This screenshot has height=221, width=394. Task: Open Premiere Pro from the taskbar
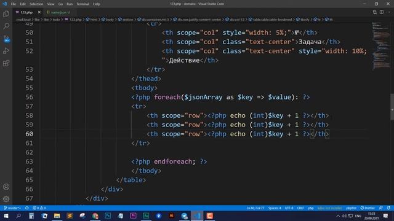tap(133, 216)
